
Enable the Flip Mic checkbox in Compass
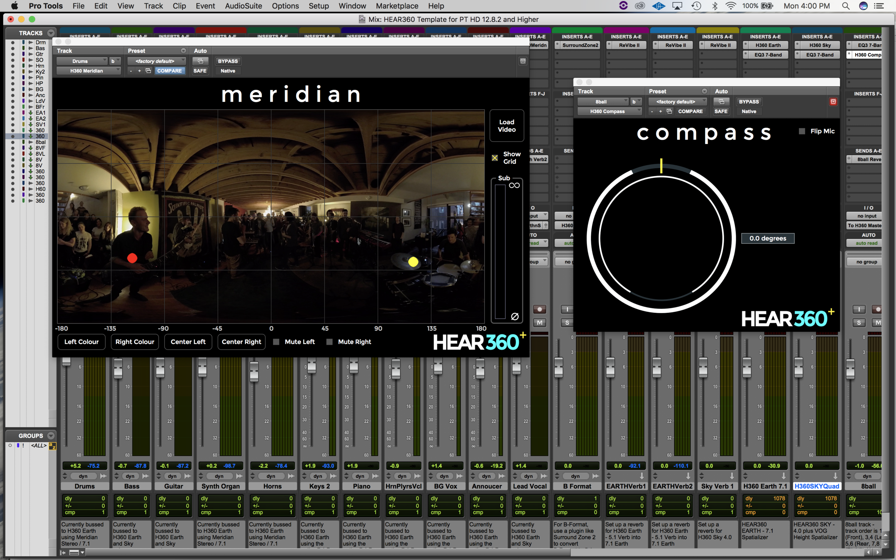pyautogui.click(x=802, y=131)
